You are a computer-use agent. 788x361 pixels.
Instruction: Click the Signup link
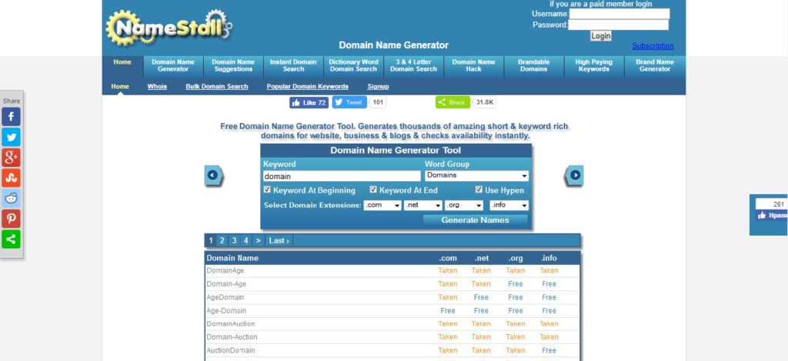pos(378,86)
